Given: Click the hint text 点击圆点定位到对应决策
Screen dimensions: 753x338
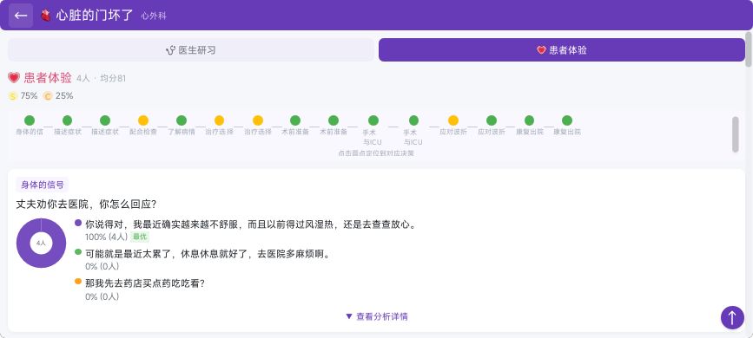Looking at the screenshot, I should click(x=376, y=153).
